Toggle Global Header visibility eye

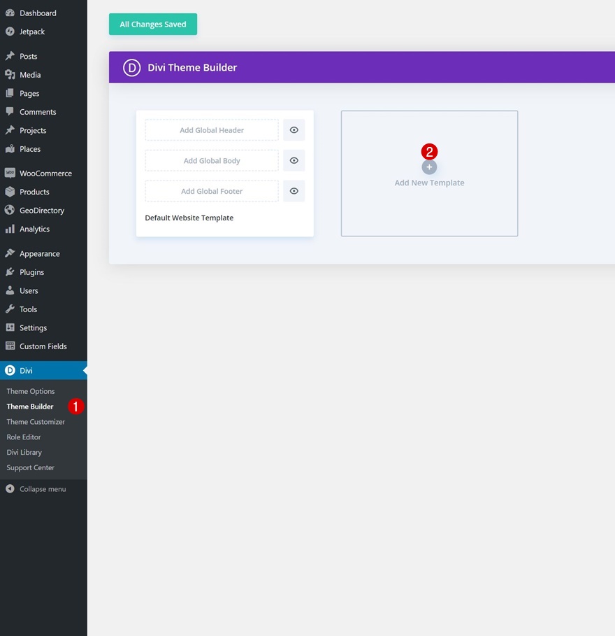click(x=294, y=130)
